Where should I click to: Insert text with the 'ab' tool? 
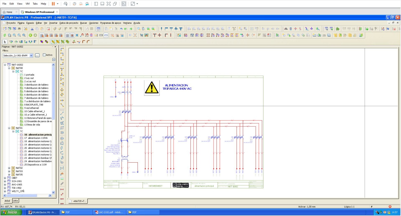pos(62,174)
